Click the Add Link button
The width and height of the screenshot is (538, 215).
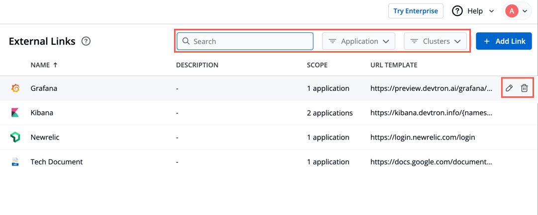tap(504, 41)
